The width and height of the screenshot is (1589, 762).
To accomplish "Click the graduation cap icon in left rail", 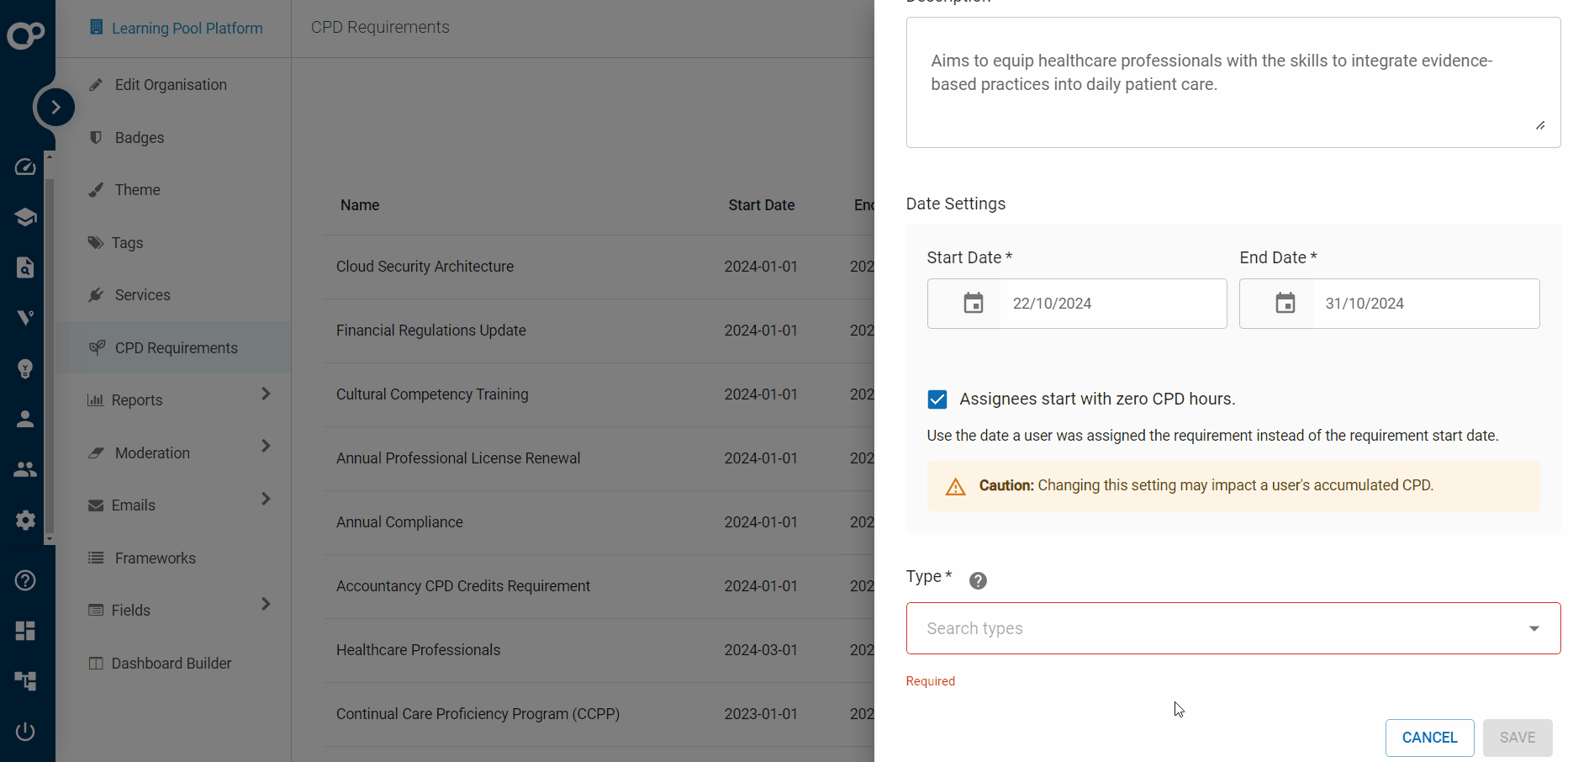I will [25, 217].
